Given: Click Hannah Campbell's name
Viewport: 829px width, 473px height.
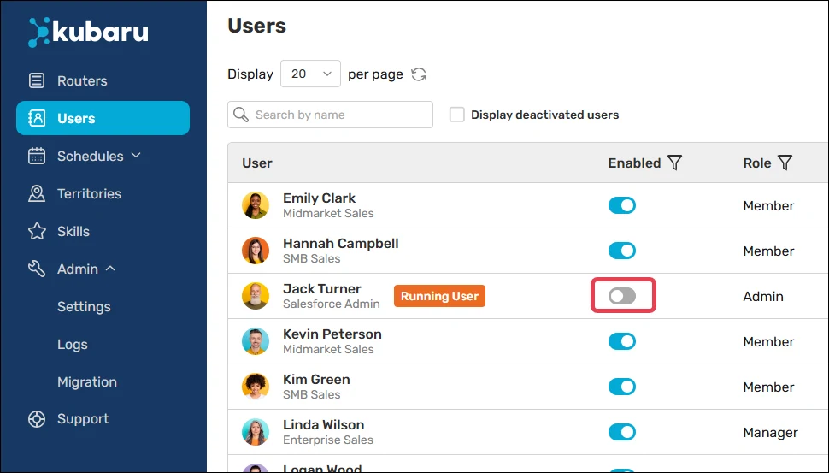Looking at the screenshot, I should tap(340, 244).
